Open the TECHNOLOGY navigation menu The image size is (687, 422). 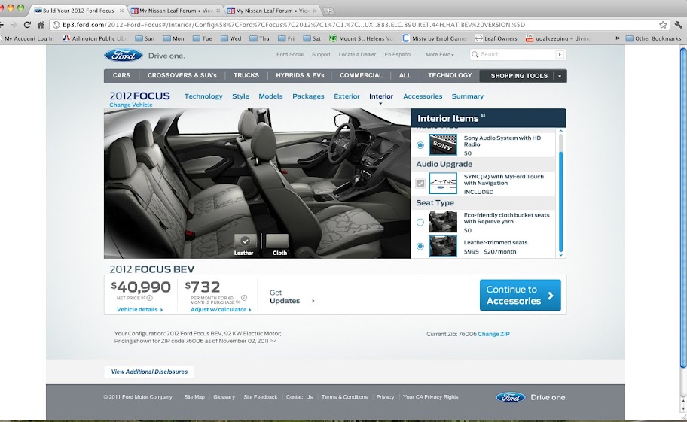click(450, 76)
